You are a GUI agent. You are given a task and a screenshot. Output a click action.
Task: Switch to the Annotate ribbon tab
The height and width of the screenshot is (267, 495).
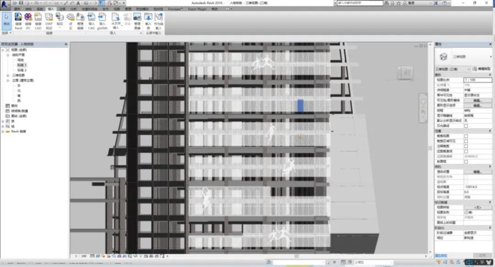point(62,9)
